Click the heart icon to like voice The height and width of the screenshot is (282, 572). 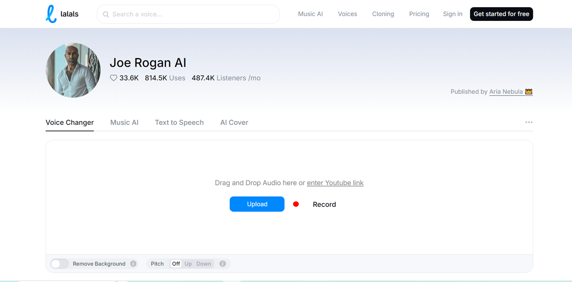(113, 78)
